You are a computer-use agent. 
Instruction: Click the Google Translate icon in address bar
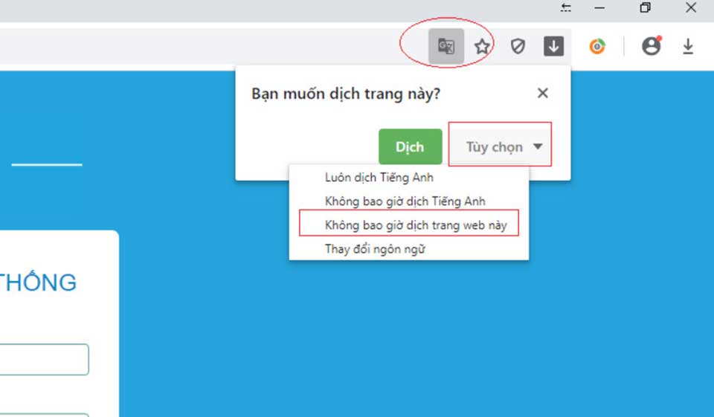coord(446,46)
